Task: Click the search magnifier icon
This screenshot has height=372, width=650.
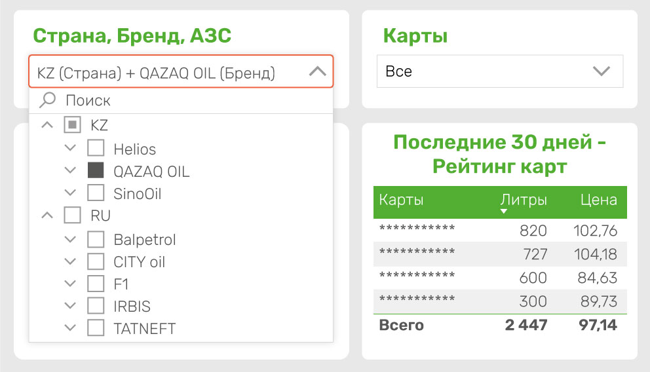Action: [x=48, y=100]
